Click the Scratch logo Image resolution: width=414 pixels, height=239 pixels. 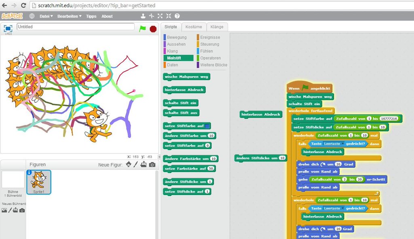coord(12,16)
